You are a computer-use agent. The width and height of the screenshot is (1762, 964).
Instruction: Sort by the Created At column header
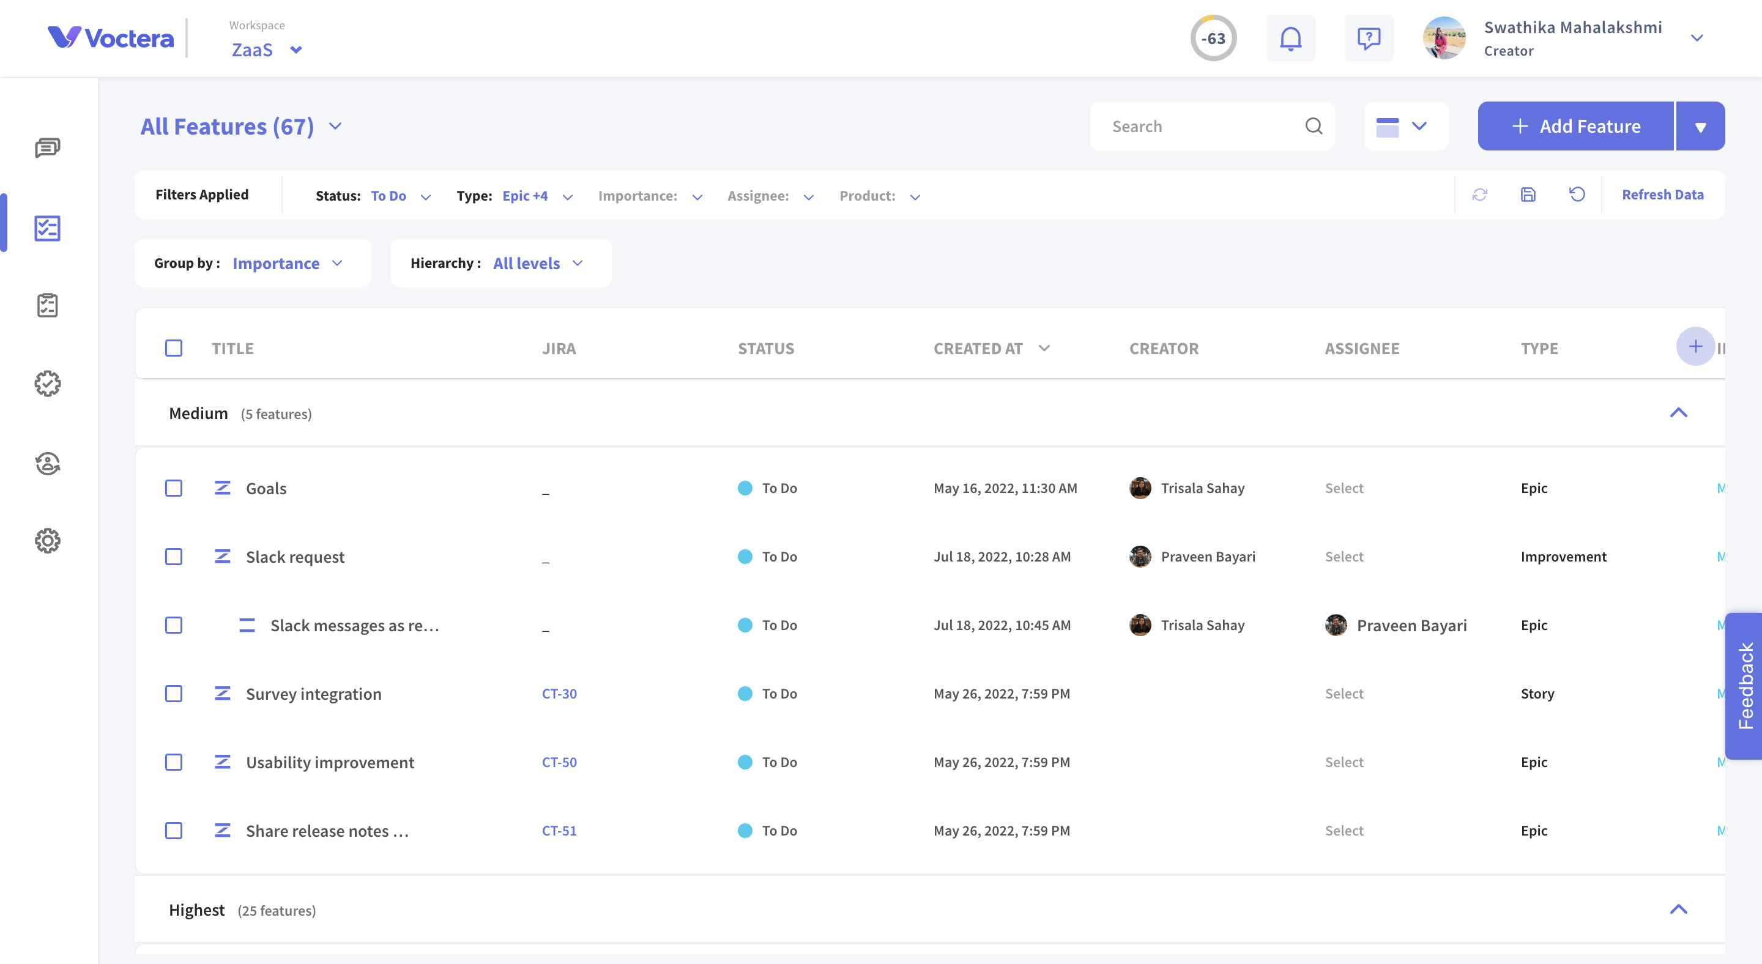(x=991, y=348)
